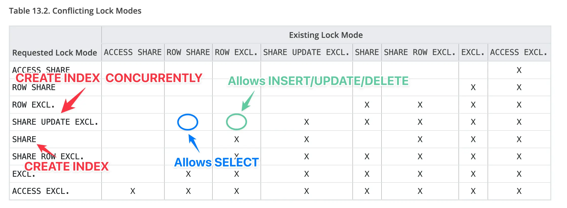
Task: Click the Table 13.2. Conflicting Lock Modes title
Action: click(75, 11)
